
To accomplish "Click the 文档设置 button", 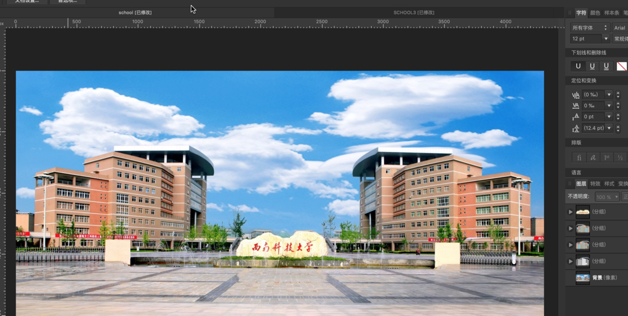I will (x=27, y=2).
